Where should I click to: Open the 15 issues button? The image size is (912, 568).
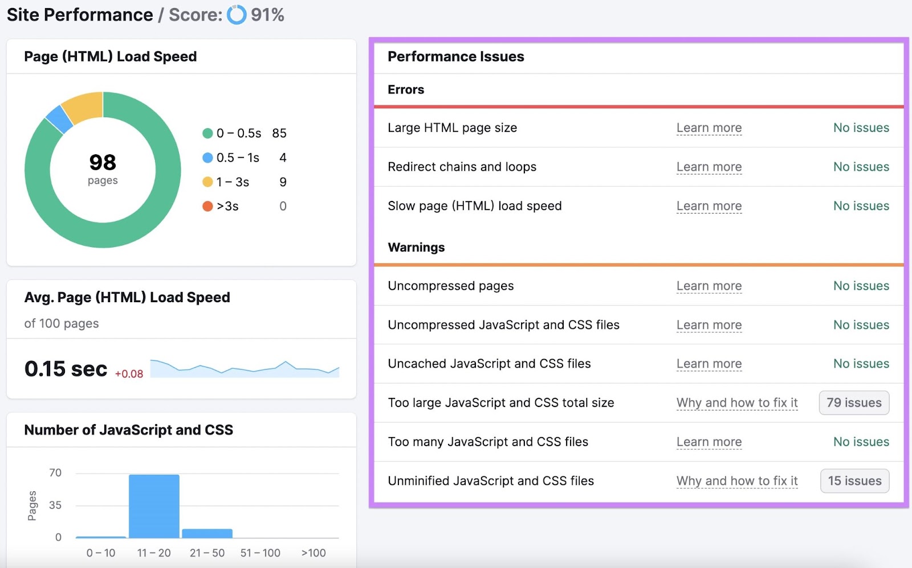tap(854, 481)
